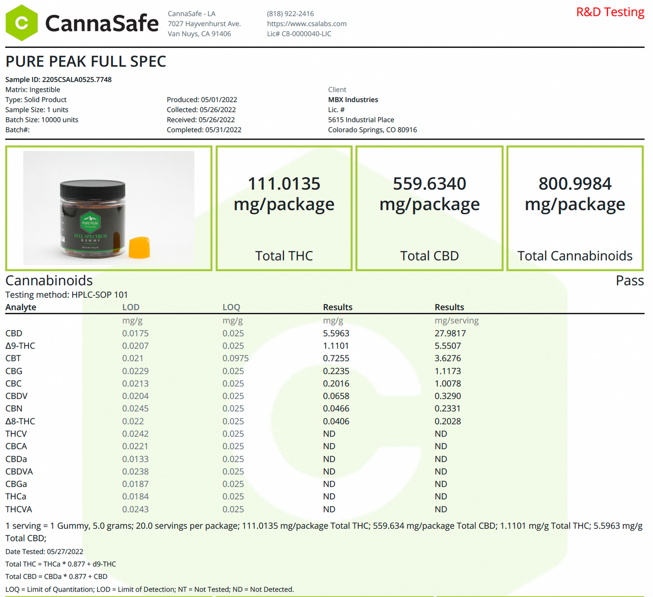653x597 pixels.
Task: Click the 5615 Industrial Place address
Action: (x=361, y=120)
